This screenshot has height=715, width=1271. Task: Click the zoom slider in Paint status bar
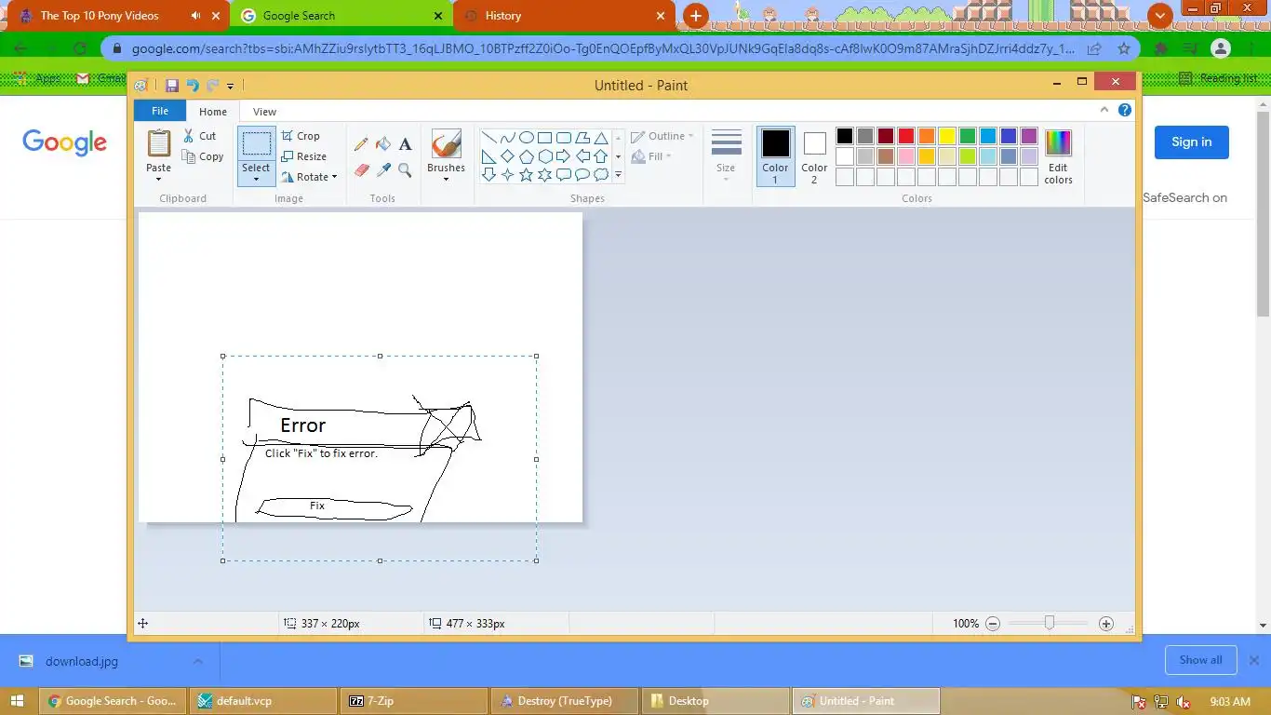point(1049,623)
